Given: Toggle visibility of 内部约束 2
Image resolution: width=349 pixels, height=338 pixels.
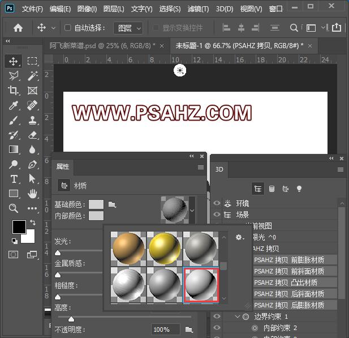Looking at the screenshot, I should point(217,328).
